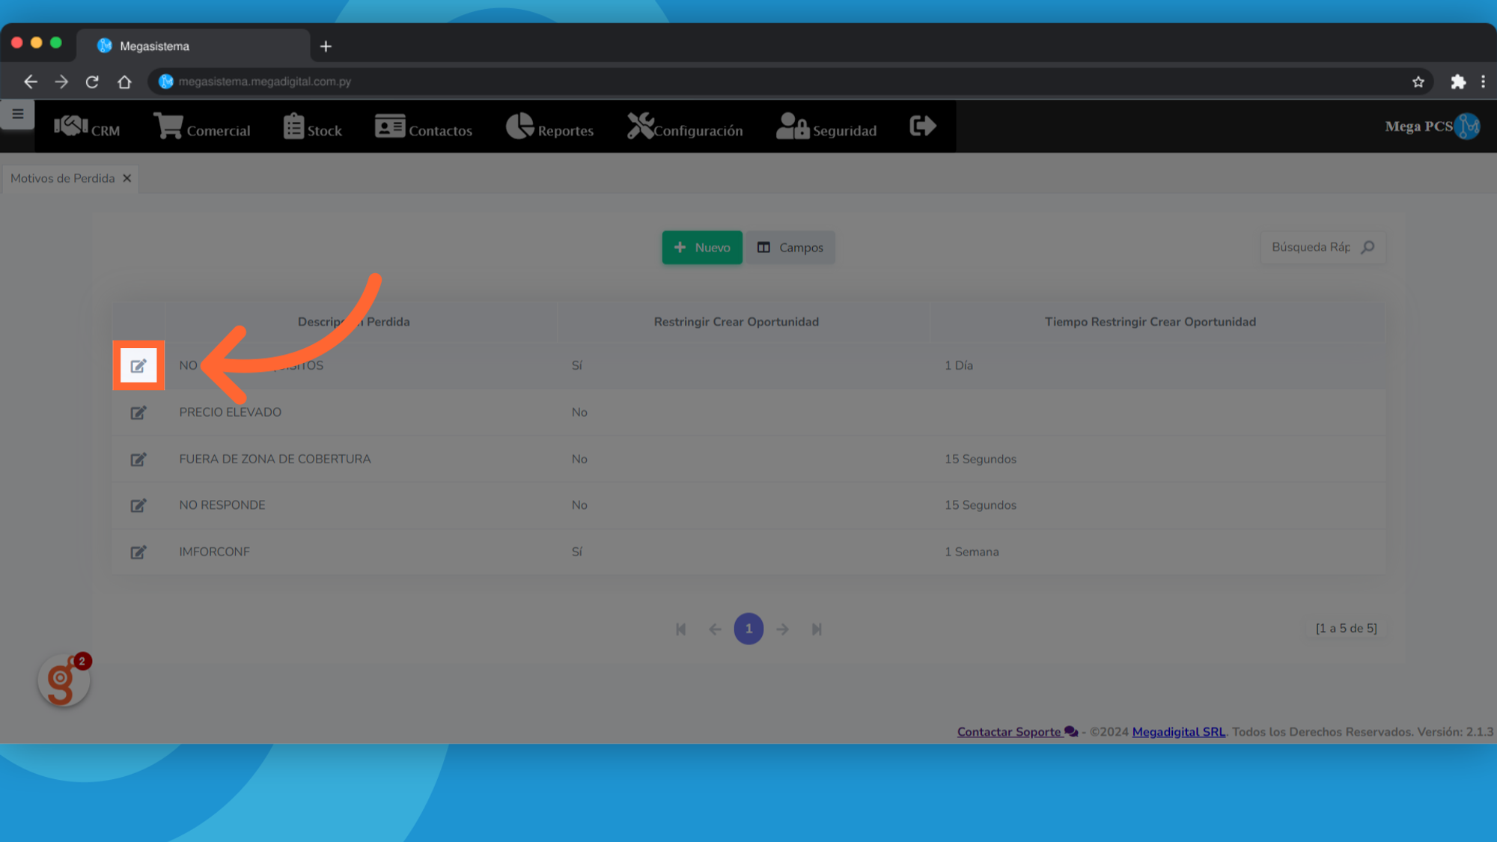Select page 1 in pagination

point(748,629)
